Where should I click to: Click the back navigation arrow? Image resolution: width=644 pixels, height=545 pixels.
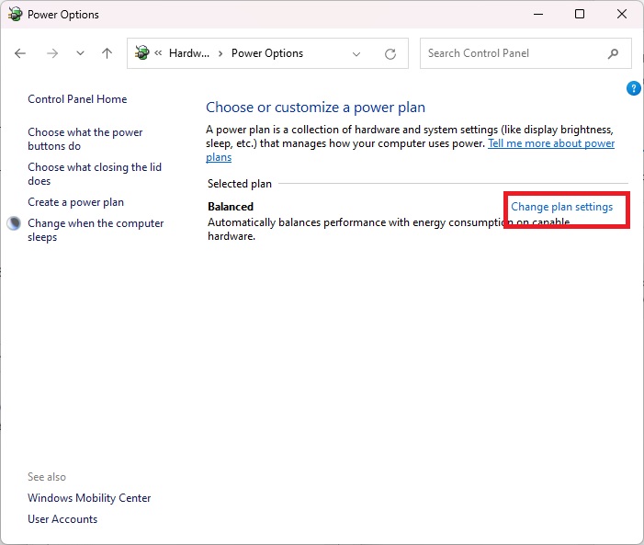19,53
